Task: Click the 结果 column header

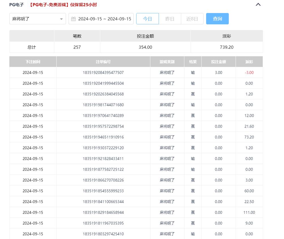Action: 193,62
